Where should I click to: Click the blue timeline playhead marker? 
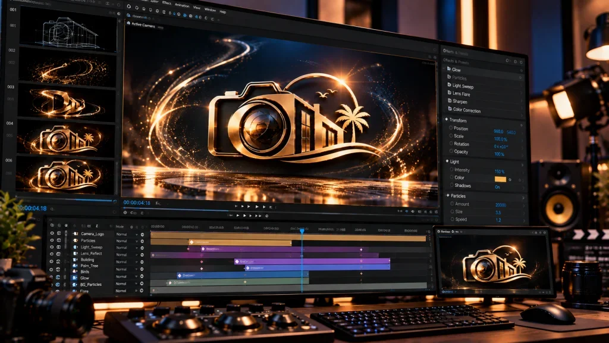302,231
